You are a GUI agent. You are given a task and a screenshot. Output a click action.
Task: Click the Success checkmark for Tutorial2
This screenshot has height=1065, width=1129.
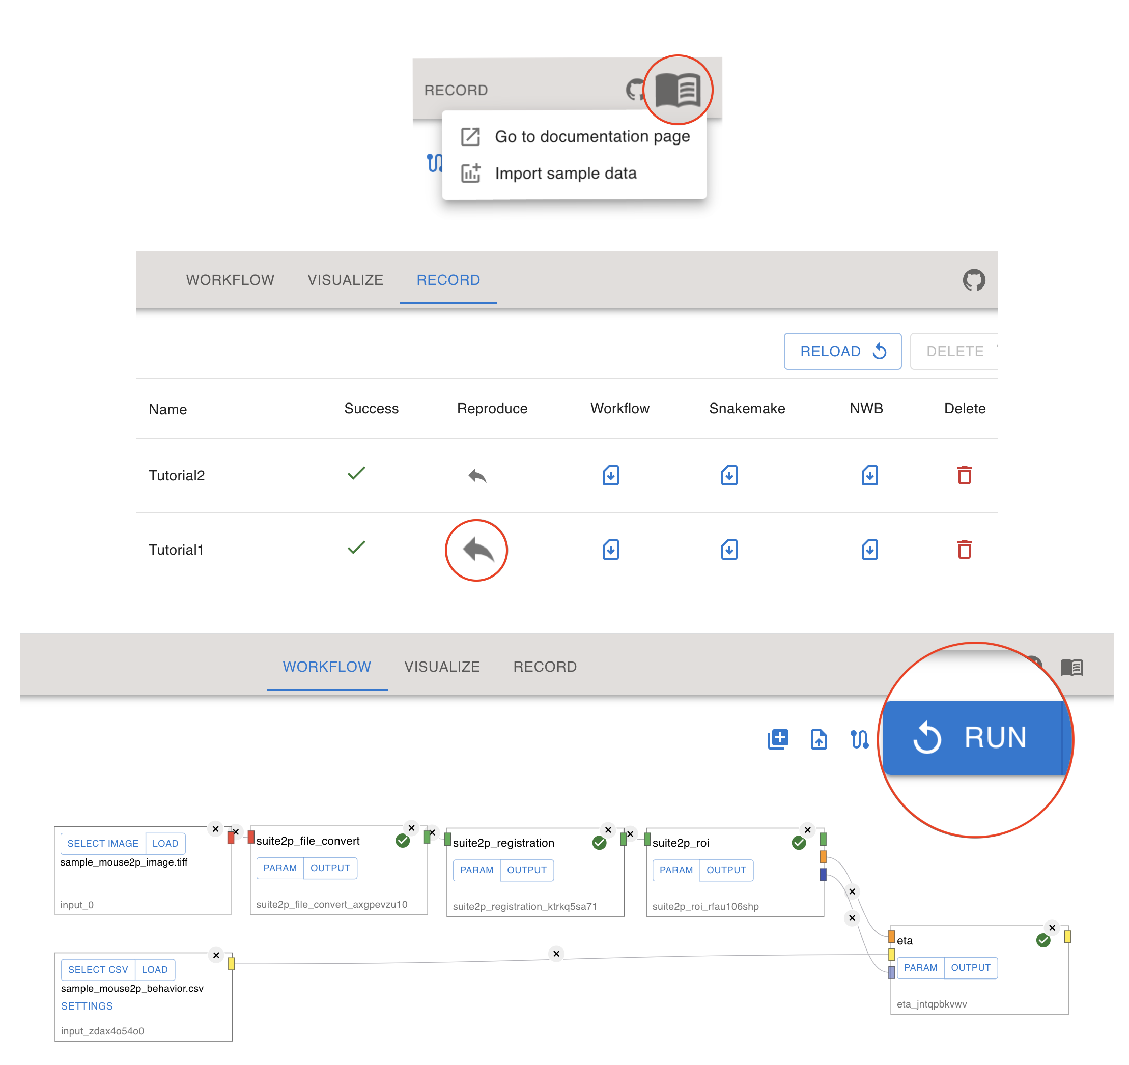356,473
